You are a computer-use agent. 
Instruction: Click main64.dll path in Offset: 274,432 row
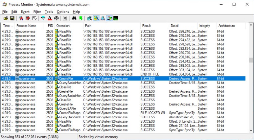pos(108,40)
